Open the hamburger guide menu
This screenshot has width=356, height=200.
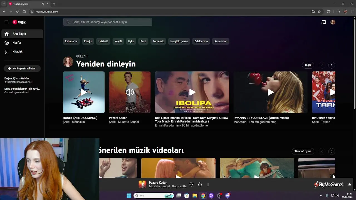coord(7,22)
